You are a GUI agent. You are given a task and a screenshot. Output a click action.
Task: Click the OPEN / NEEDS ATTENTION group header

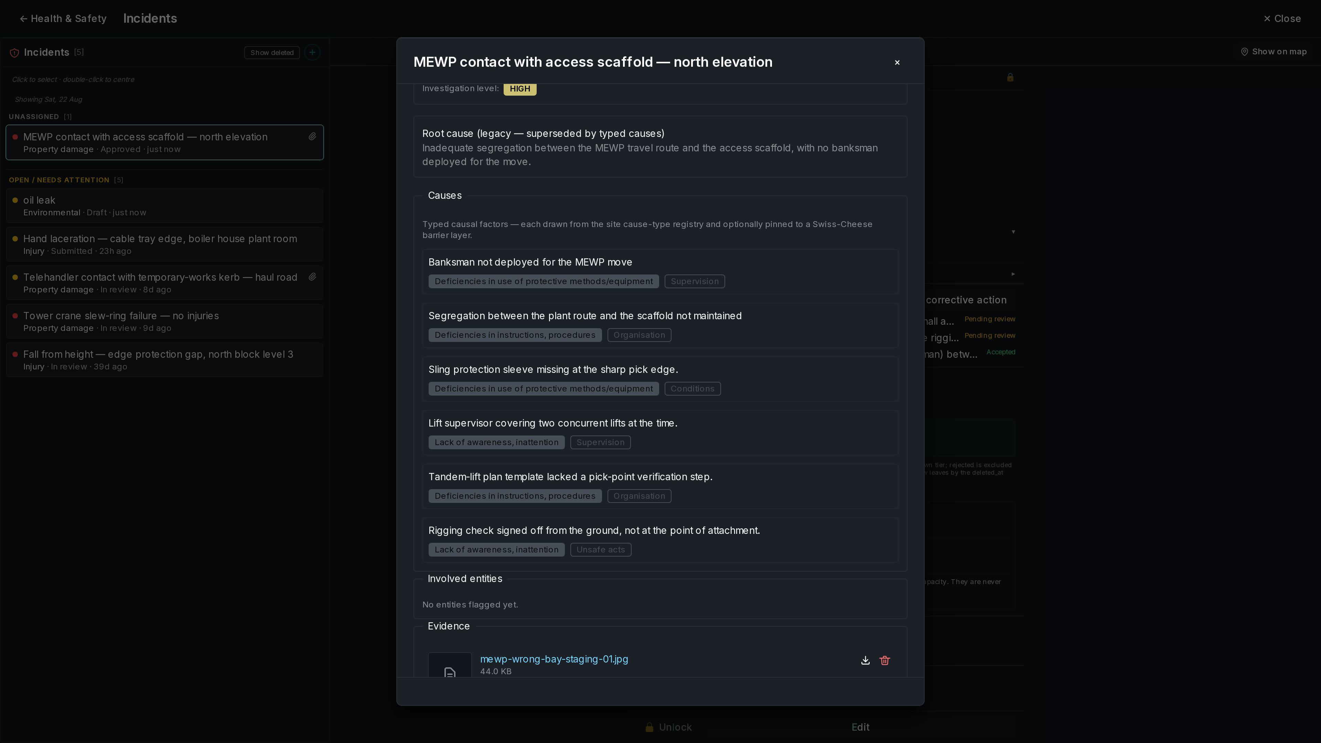tap(66, 180)
